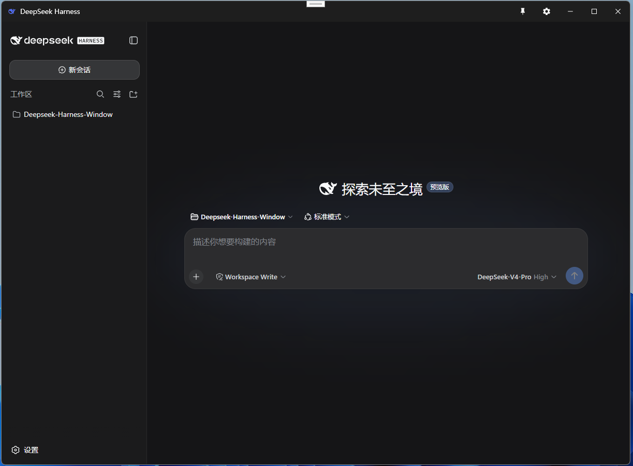Click the whale logo beside 探索未至之境
The image size is (633, 466).
click(x=328, y=189)
